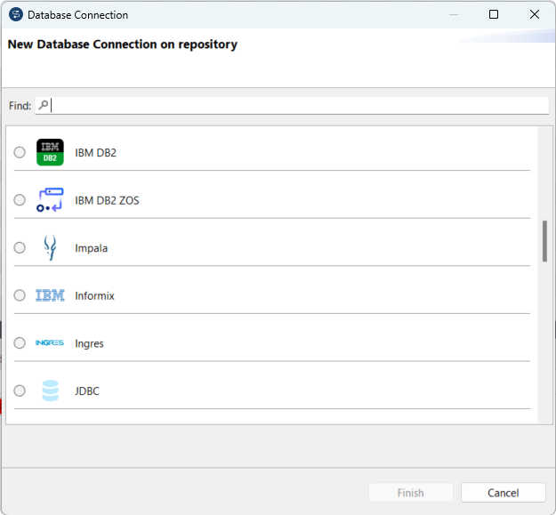556x515 pixels.
Task: Choose the Informix radio button
Action: point(20,295)
